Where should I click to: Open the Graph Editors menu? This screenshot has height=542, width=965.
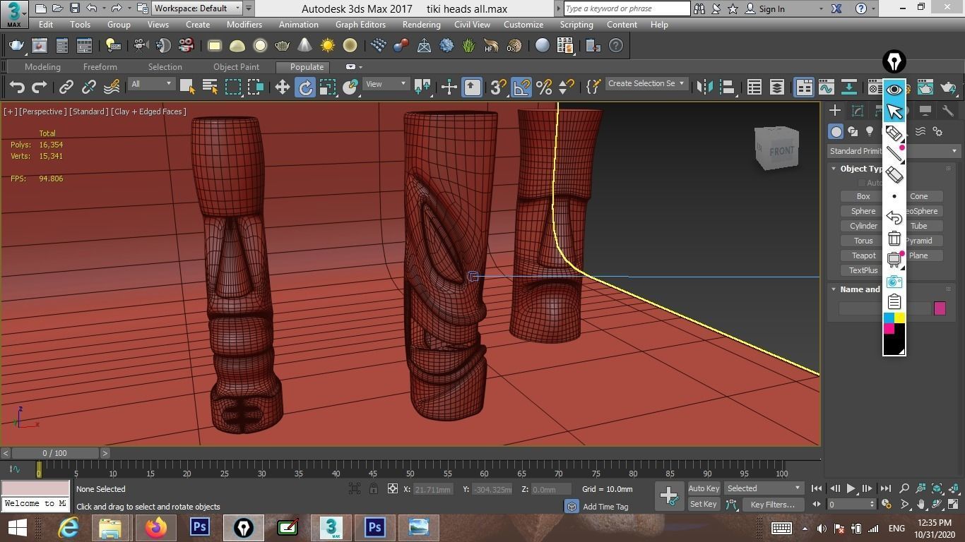click(360, 25)
